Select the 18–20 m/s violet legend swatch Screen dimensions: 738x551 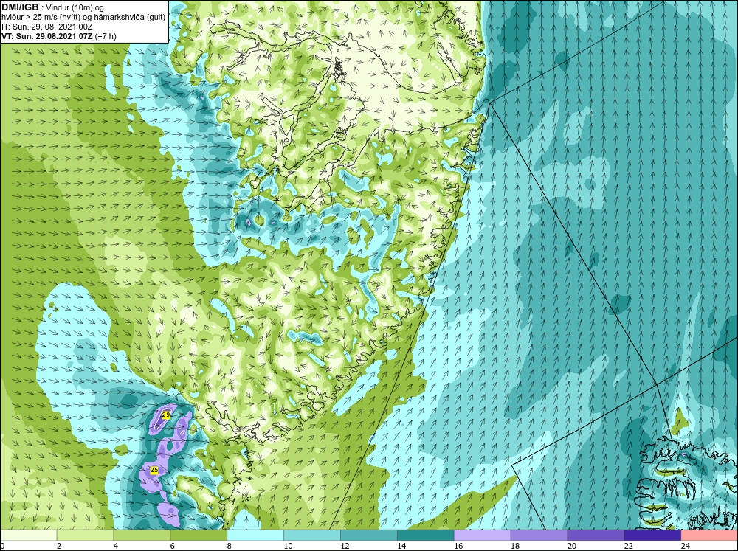tap(539, 536)
